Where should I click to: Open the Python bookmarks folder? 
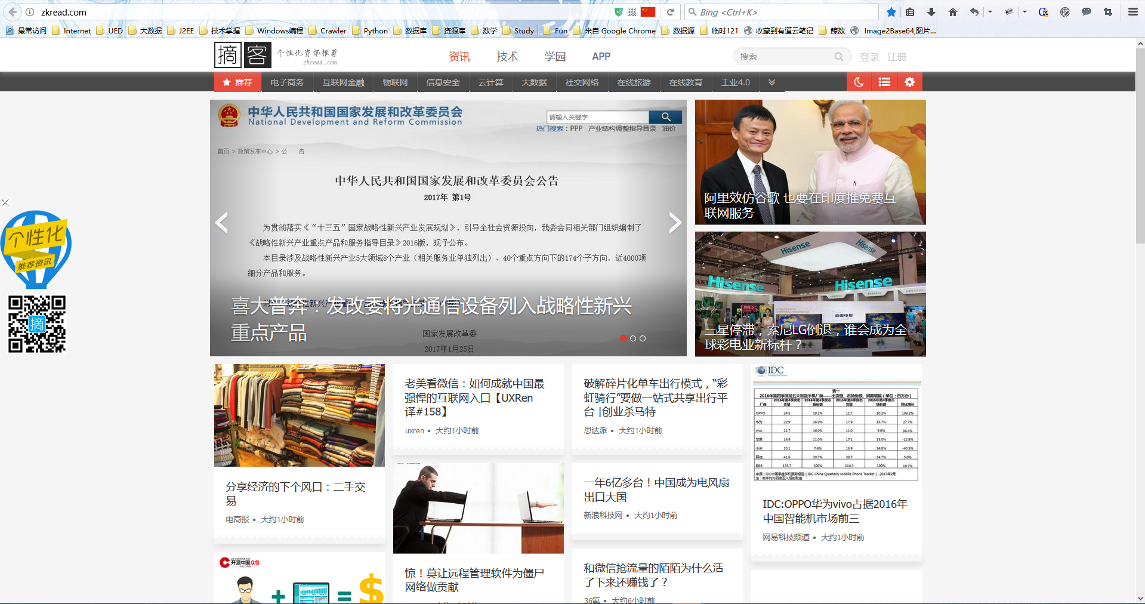tap(370, 30)
